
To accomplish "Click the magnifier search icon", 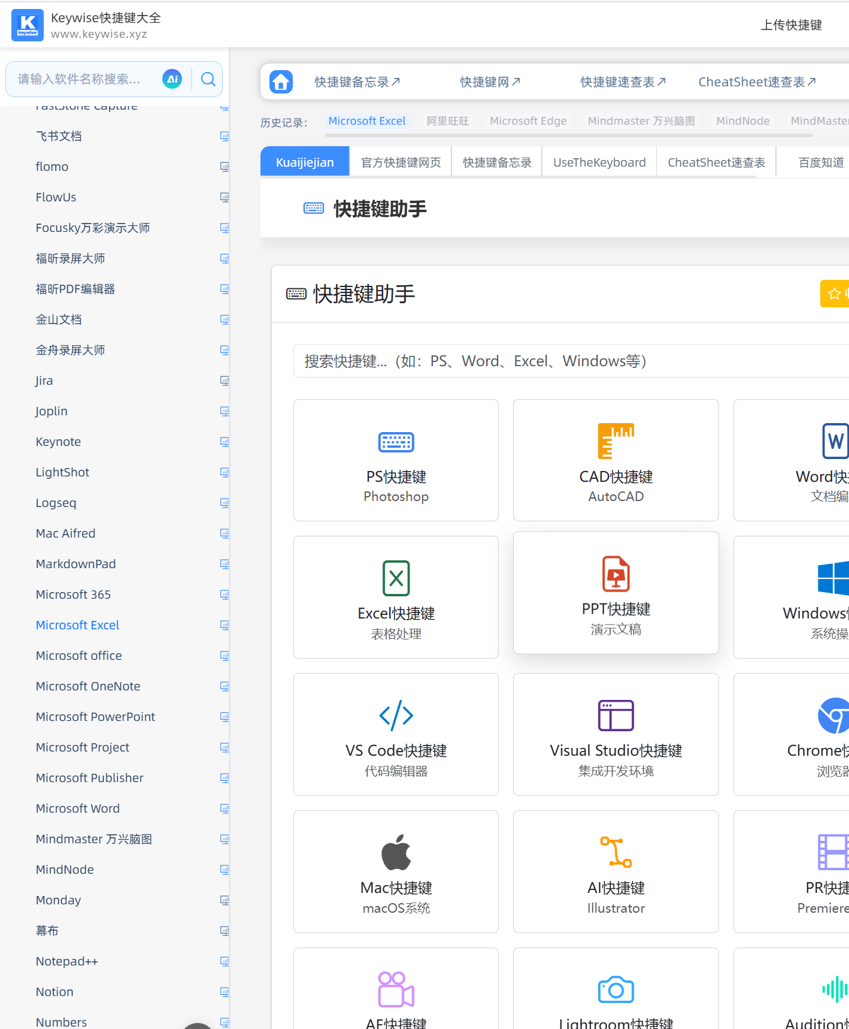I will [208, 79].
